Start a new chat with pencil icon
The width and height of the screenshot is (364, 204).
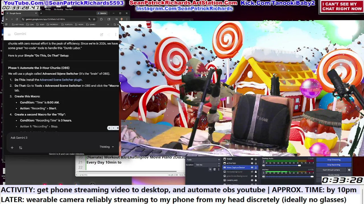(102, 35)
